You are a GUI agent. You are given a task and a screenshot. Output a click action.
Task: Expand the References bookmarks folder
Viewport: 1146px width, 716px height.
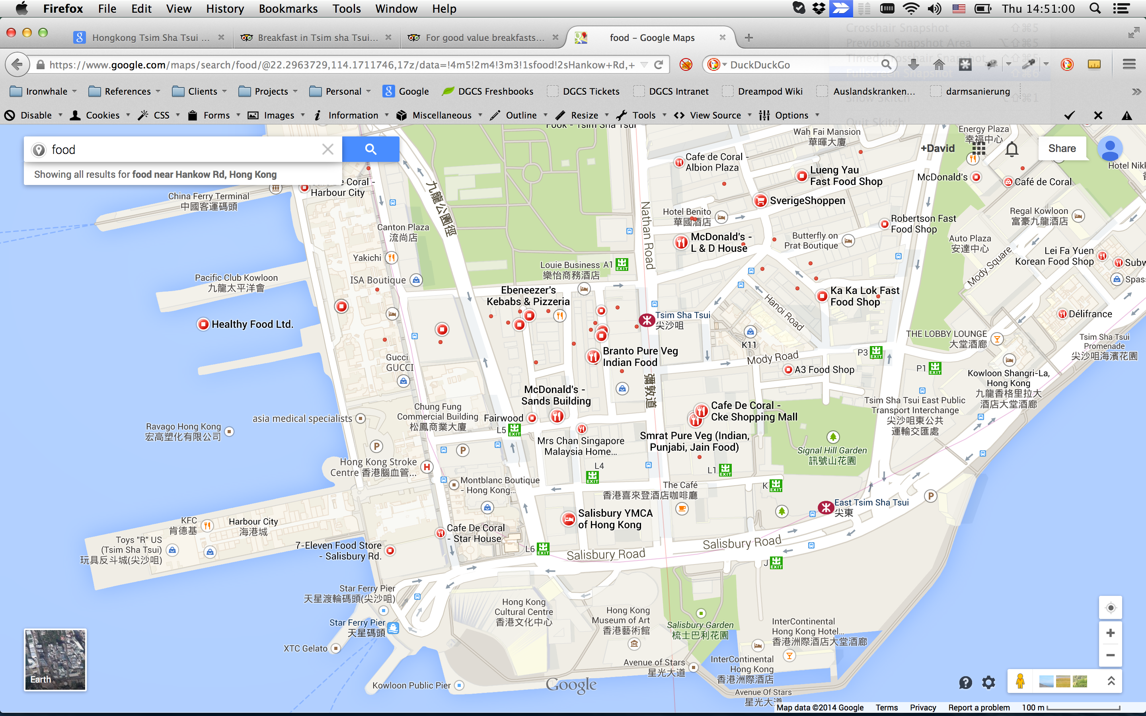point(125,91)
